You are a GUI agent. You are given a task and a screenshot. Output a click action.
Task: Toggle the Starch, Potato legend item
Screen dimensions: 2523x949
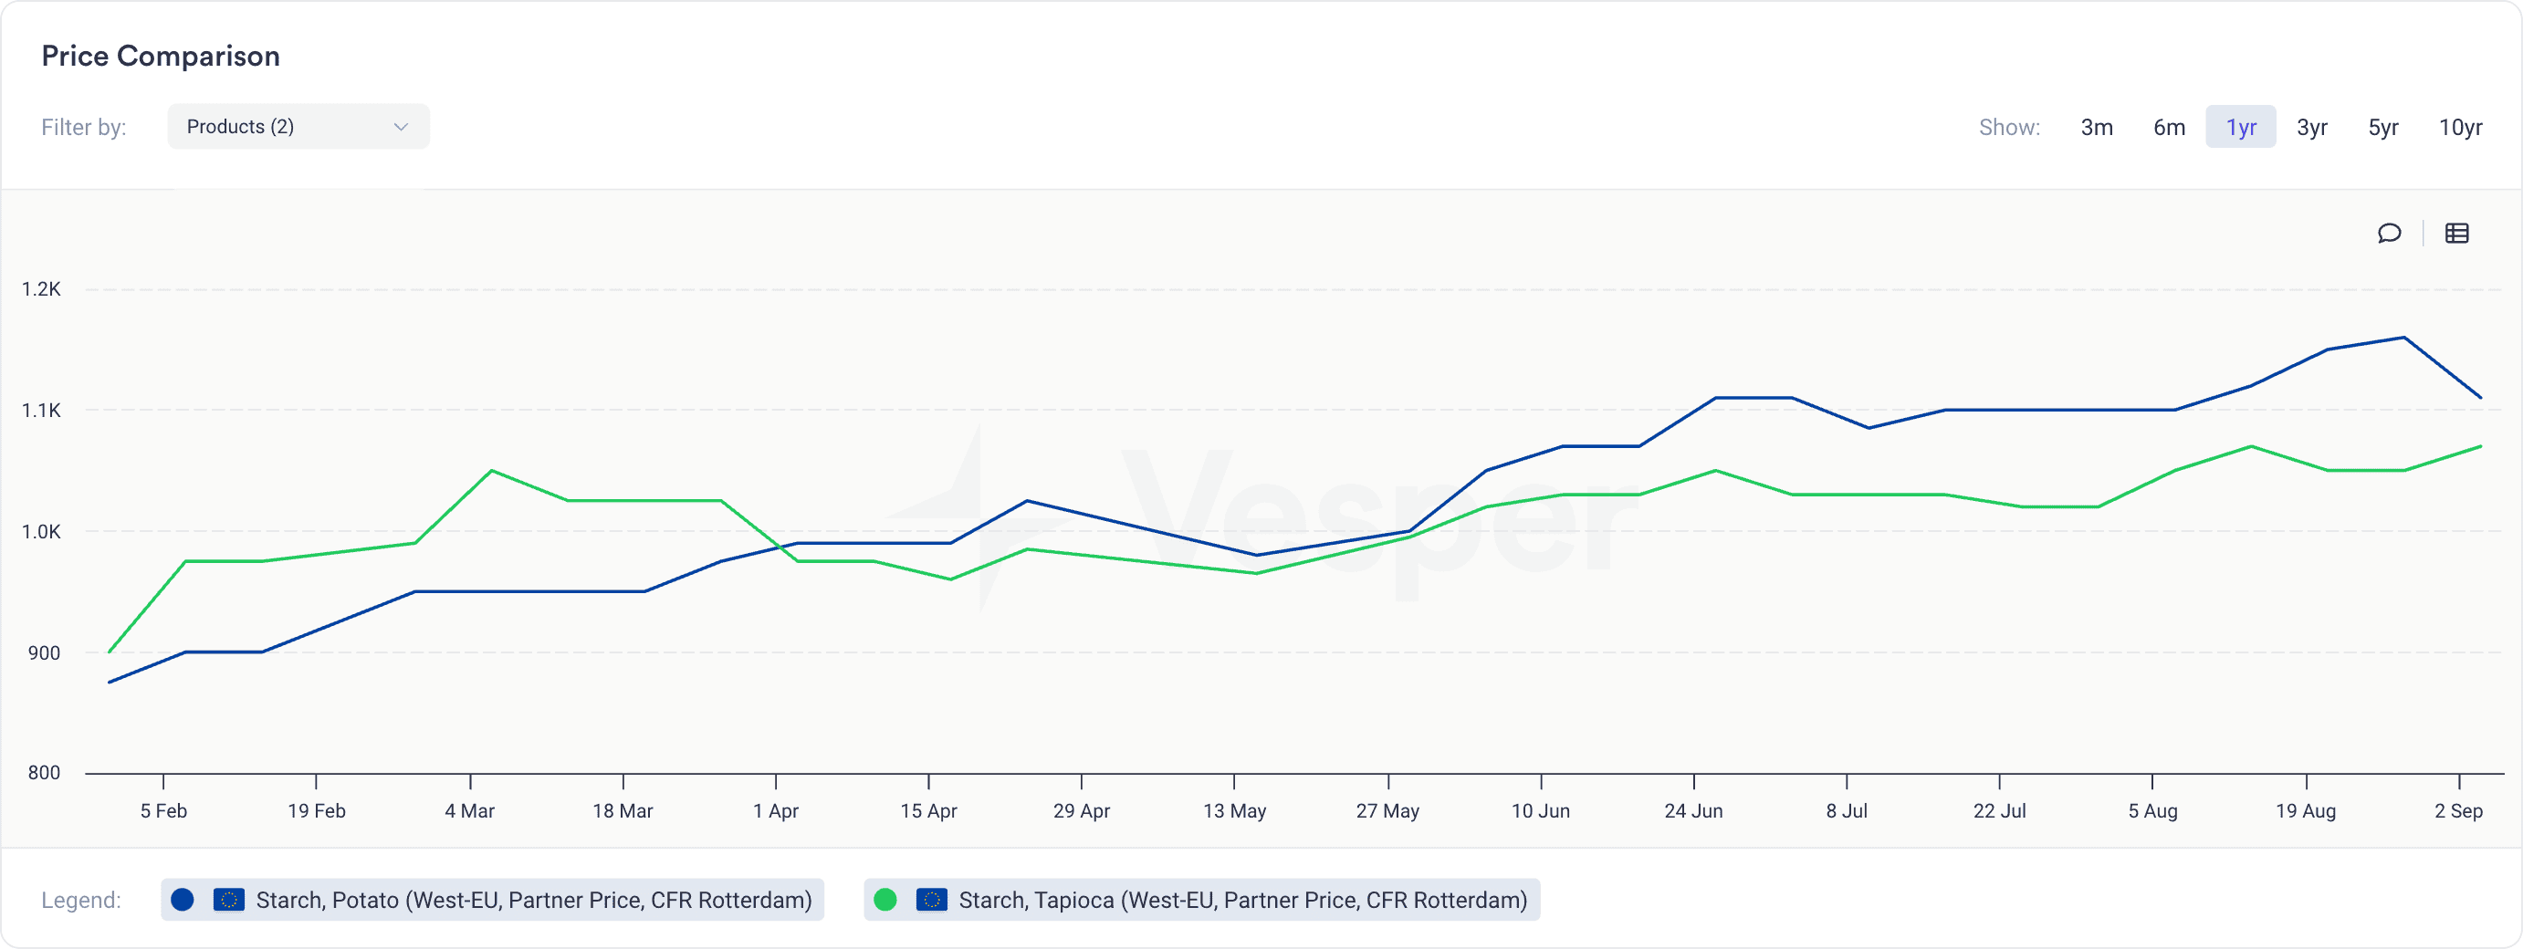coord(493,900)
